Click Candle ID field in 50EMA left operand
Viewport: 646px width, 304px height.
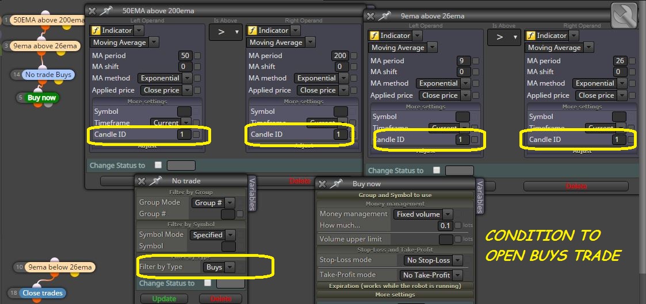click(x=185, y=134)
